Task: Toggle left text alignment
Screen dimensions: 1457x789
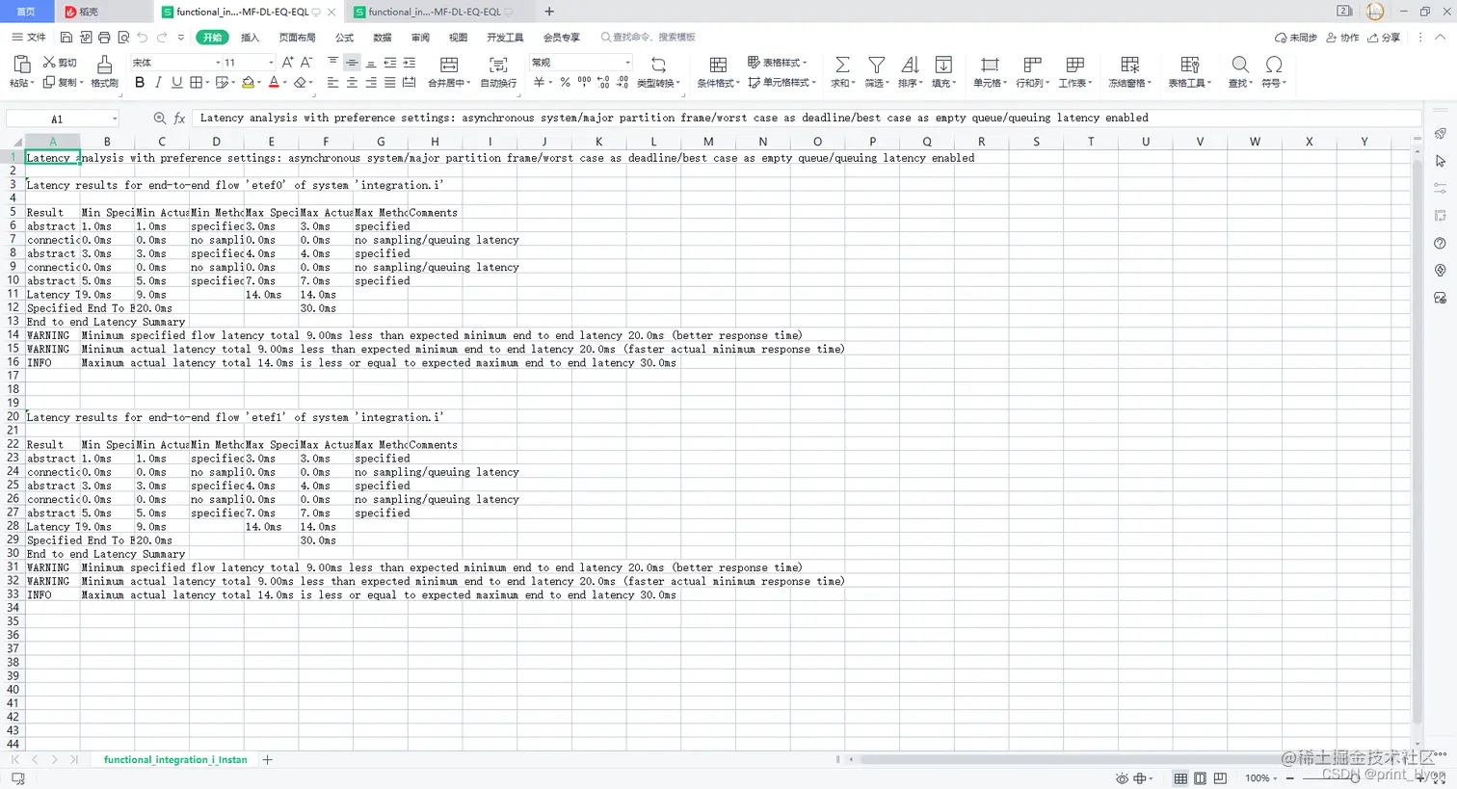Action: pos(332,83)
